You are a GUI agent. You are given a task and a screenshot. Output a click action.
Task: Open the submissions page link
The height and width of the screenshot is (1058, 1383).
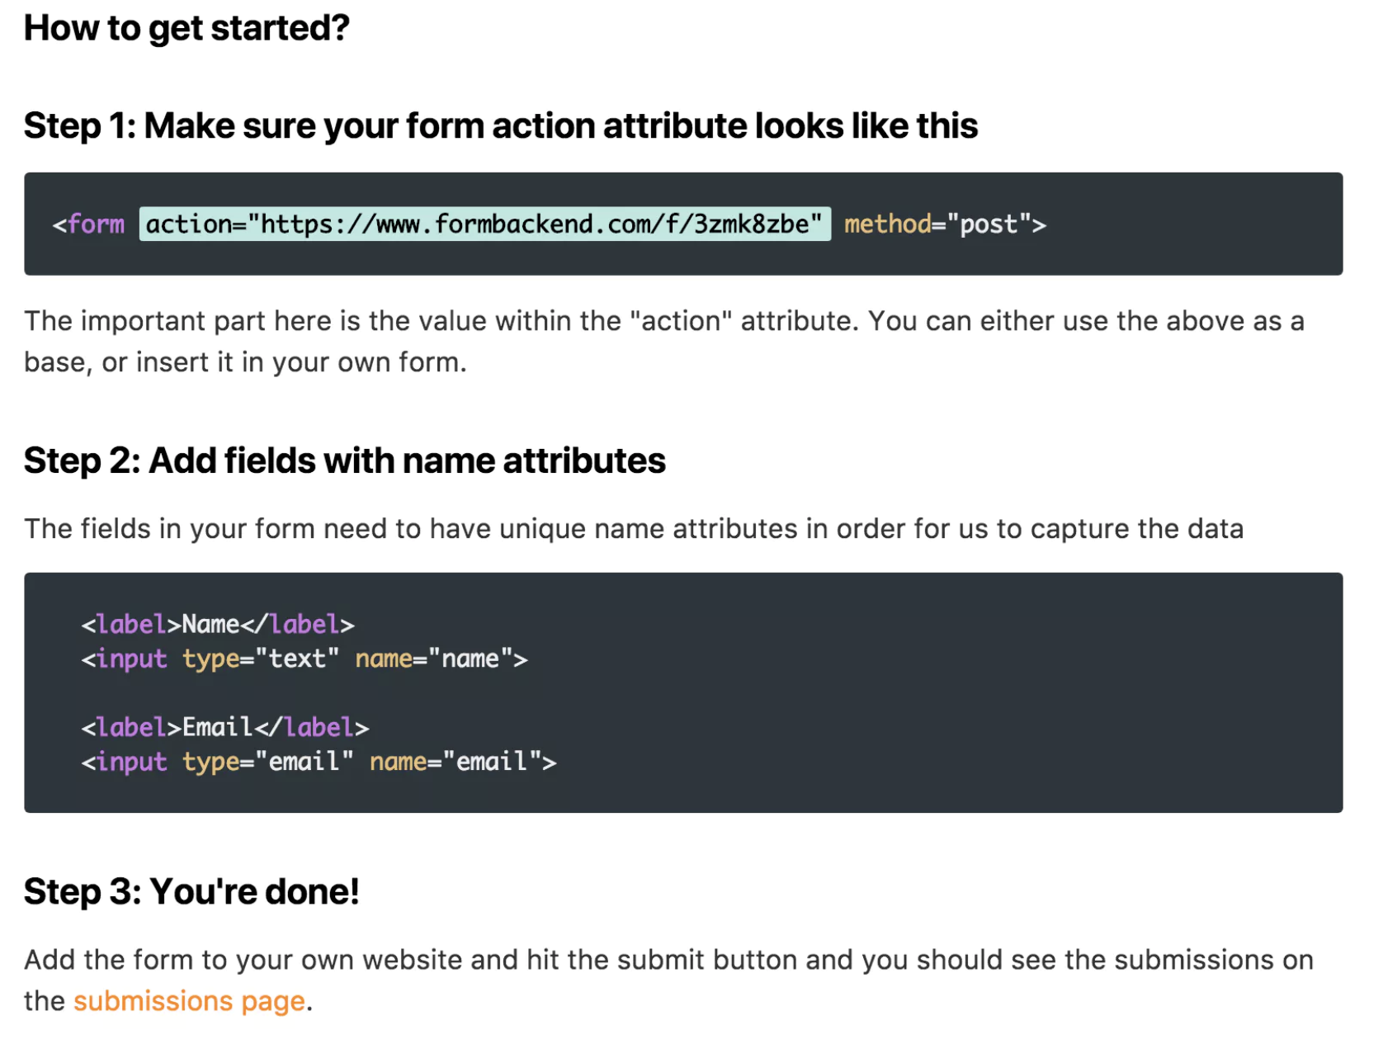(x=189, y=1001)
